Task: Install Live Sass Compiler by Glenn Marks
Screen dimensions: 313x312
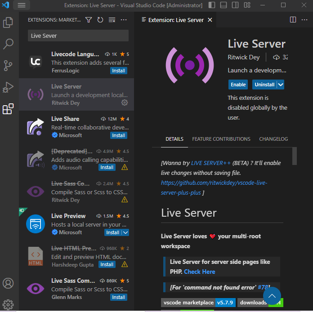Action: tap(119, 297)
